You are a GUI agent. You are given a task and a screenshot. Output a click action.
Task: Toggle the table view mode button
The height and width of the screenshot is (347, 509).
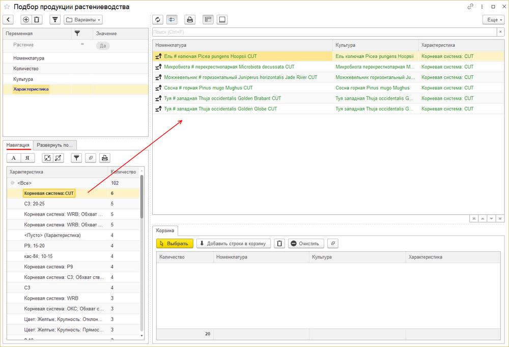tap(208, 20)
